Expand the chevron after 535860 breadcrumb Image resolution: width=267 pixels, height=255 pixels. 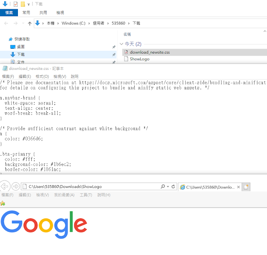129,23
